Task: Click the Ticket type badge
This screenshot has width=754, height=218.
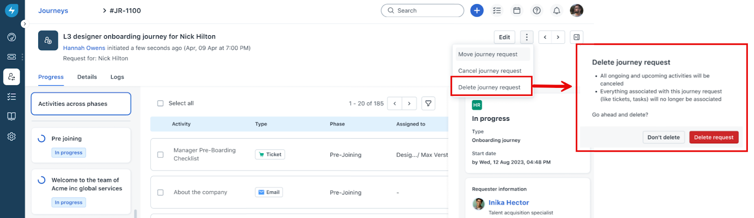Action: coord(270,155)
